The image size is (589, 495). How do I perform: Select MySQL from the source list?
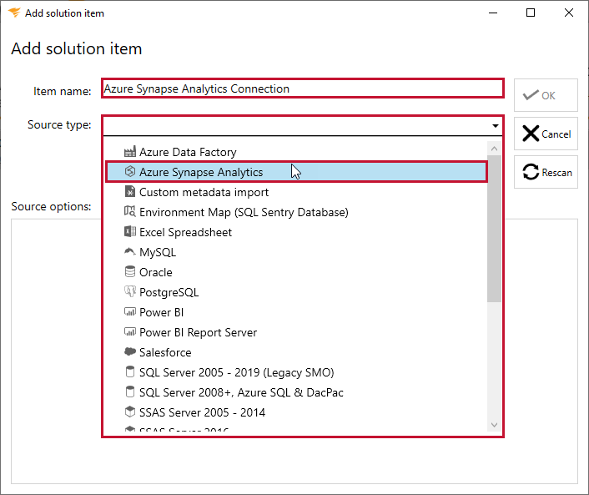[x=296, y=252]
